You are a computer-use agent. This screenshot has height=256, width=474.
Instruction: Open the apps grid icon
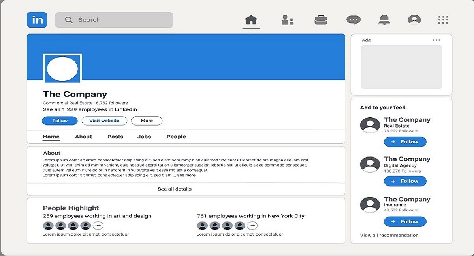(443, 20)
